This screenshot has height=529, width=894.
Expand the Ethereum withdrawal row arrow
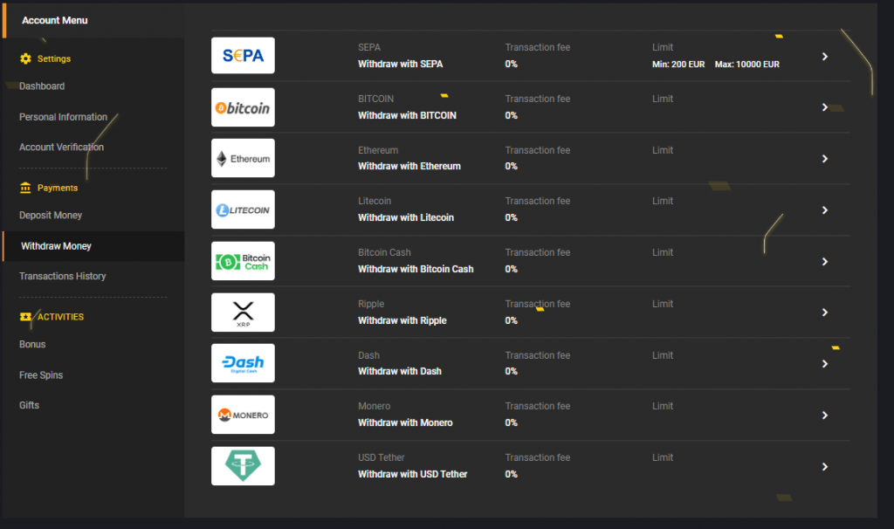click(824, 159)
